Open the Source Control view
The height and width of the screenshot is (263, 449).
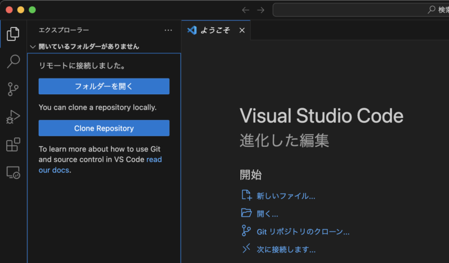coord(13,89)
